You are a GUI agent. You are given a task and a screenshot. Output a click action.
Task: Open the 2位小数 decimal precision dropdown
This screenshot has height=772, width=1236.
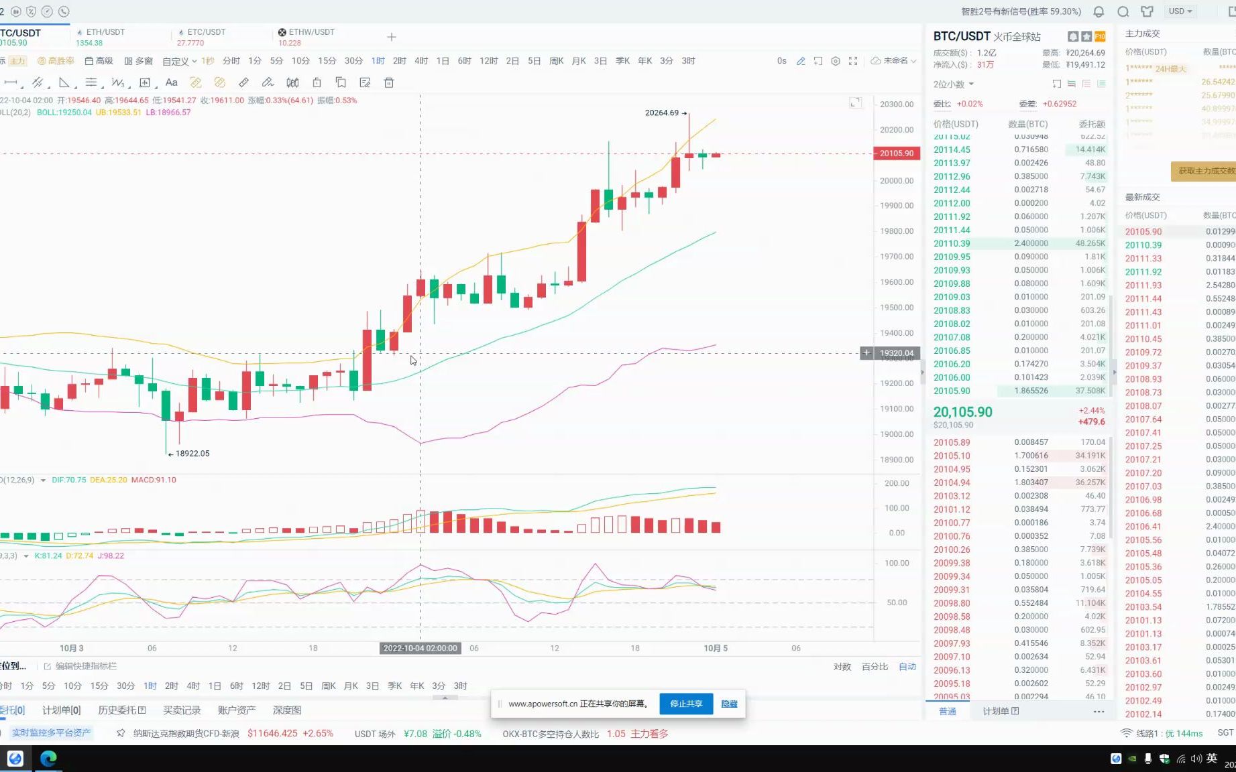tap(953, 84)
